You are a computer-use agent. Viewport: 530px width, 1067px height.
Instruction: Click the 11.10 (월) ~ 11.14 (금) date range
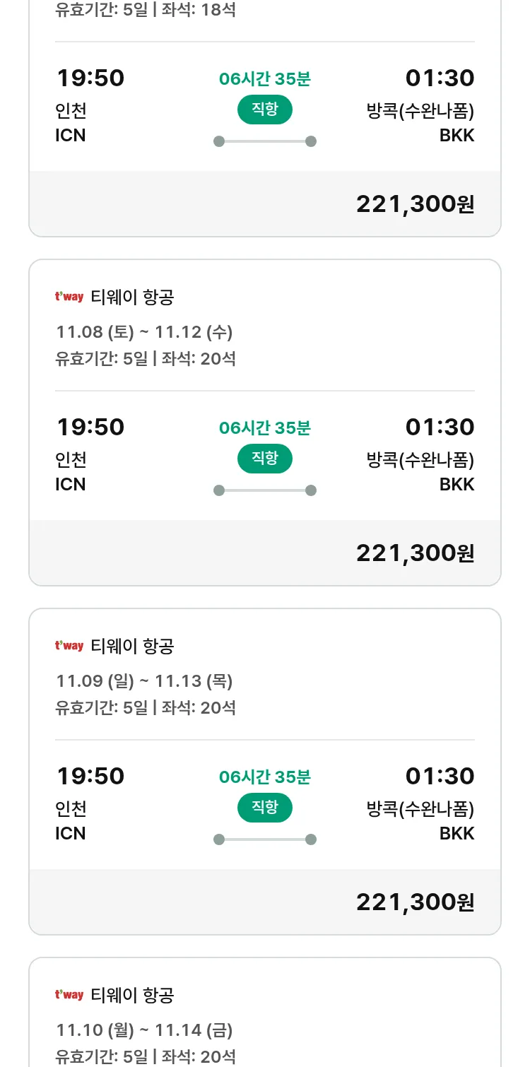pyautogui.click(x=144, y=1030)
